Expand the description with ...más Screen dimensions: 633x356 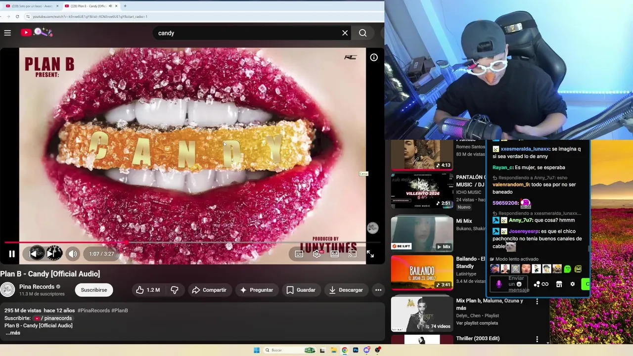click(13, 333)
